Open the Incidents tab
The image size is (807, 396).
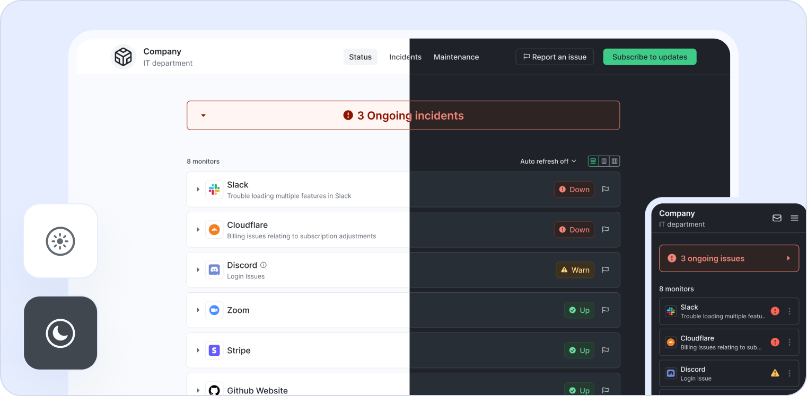pyautogui.click(x=405, y=57)
